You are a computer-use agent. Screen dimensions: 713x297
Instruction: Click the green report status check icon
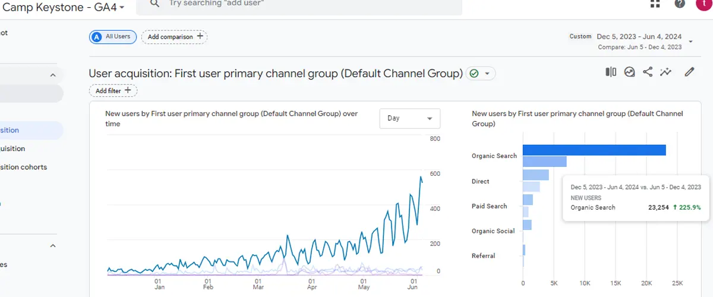474,74
